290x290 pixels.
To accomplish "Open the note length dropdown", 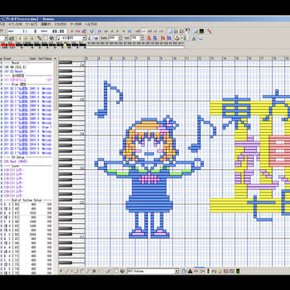I will [85, 38].
